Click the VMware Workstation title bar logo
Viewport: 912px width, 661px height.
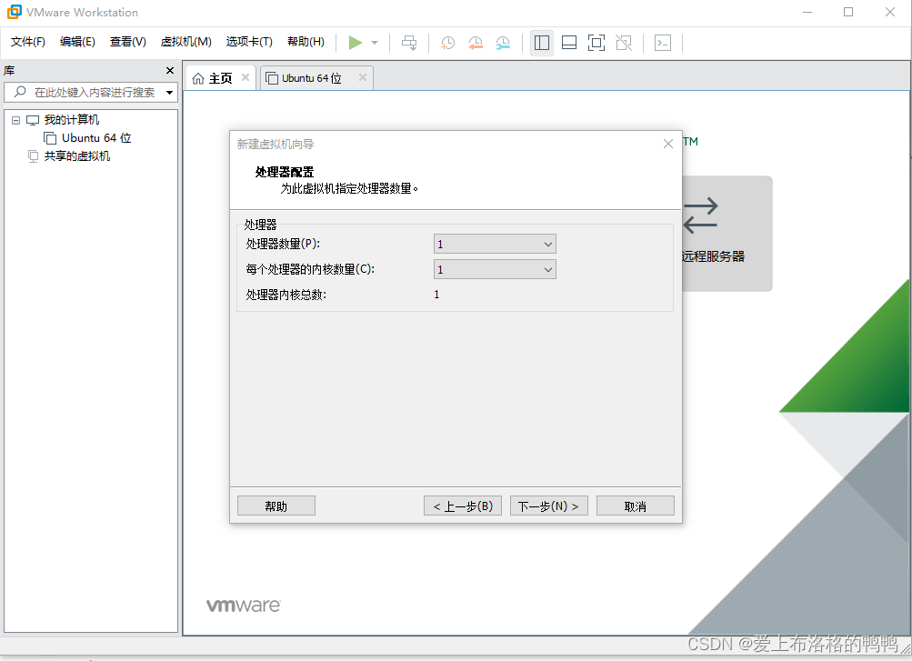pos(14,12)
